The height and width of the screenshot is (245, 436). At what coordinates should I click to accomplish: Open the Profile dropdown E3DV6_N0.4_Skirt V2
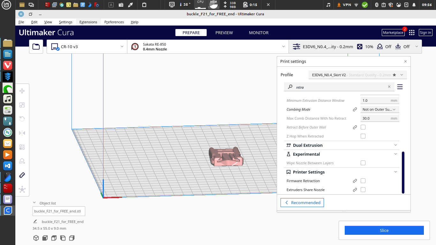pyautogui.click(x=357, y=75)
